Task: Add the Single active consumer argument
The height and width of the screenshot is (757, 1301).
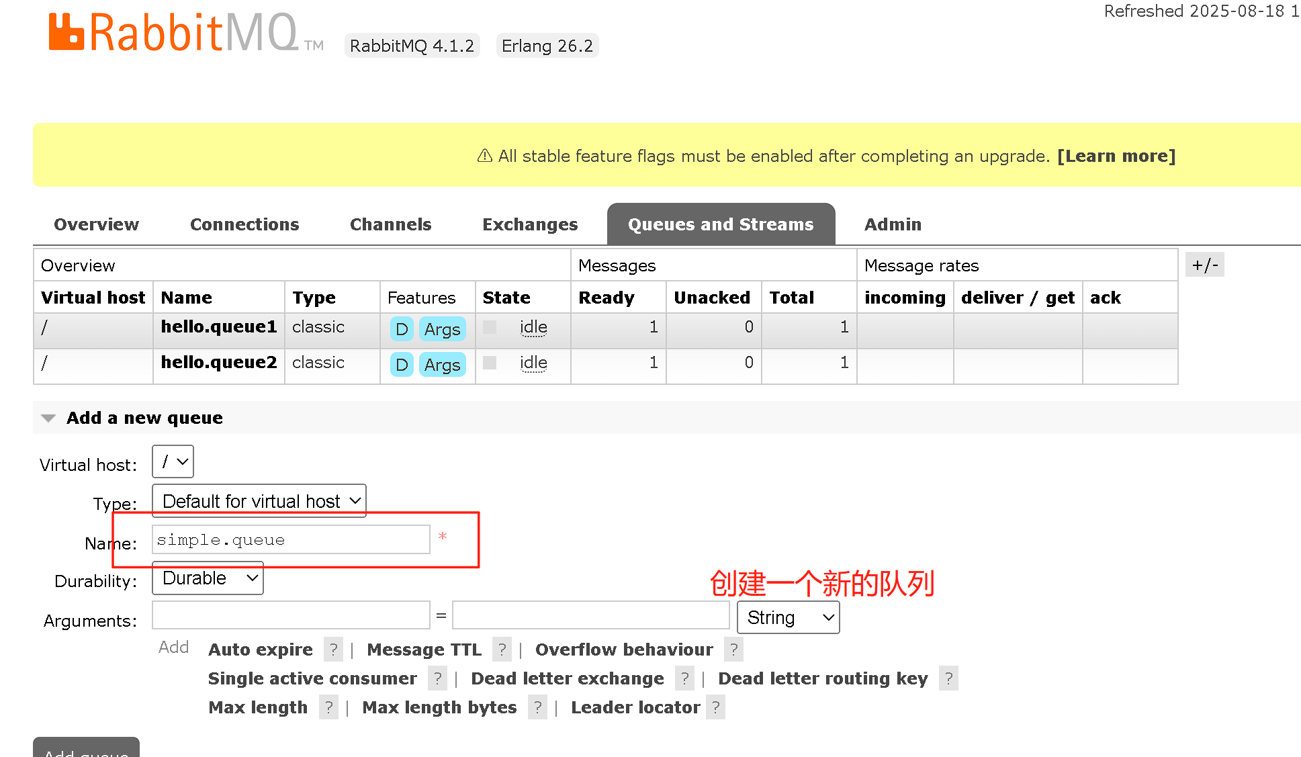Action: pos(312,678)
